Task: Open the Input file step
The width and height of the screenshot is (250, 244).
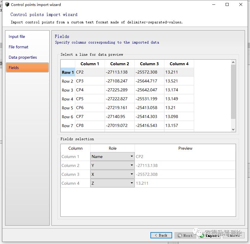Action: pyautogui.click(x=17, y=36)
